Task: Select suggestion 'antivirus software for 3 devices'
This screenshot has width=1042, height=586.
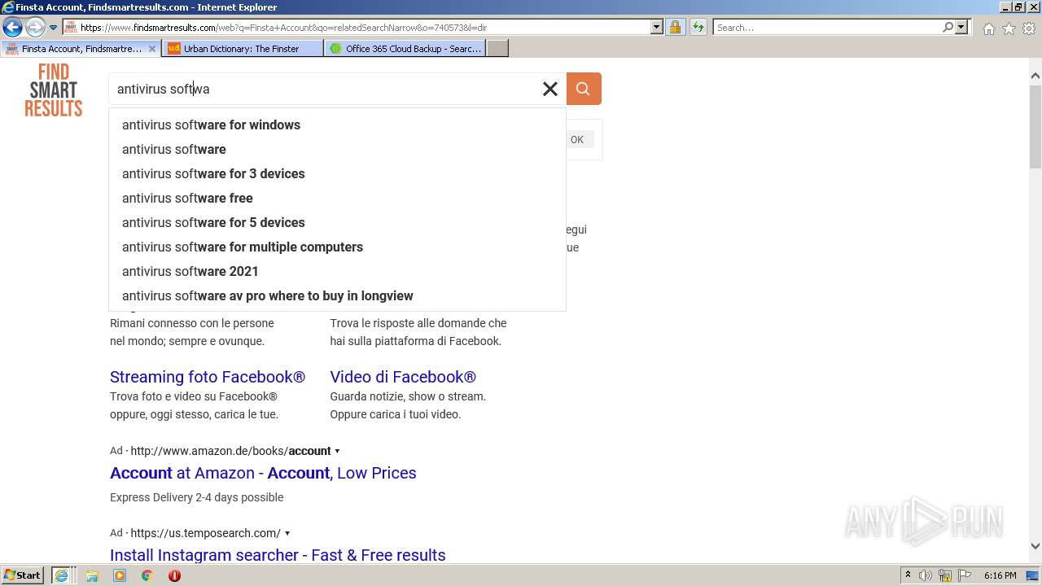Action: pyautogui.click(x=337, y=173)
